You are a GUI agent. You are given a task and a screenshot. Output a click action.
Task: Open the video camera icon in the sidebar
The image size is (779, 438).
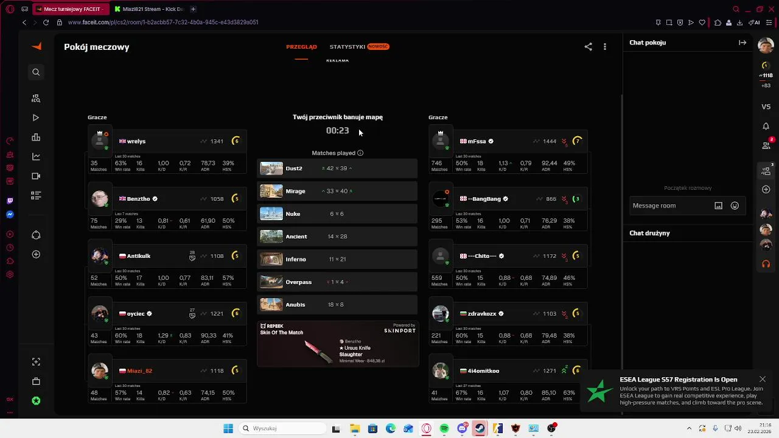tap(36, 176)
